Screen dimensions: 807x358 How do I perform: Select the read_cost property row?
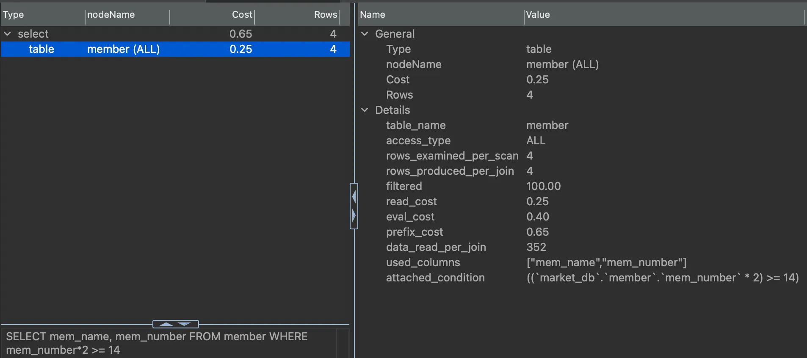(x=582, y=201)
